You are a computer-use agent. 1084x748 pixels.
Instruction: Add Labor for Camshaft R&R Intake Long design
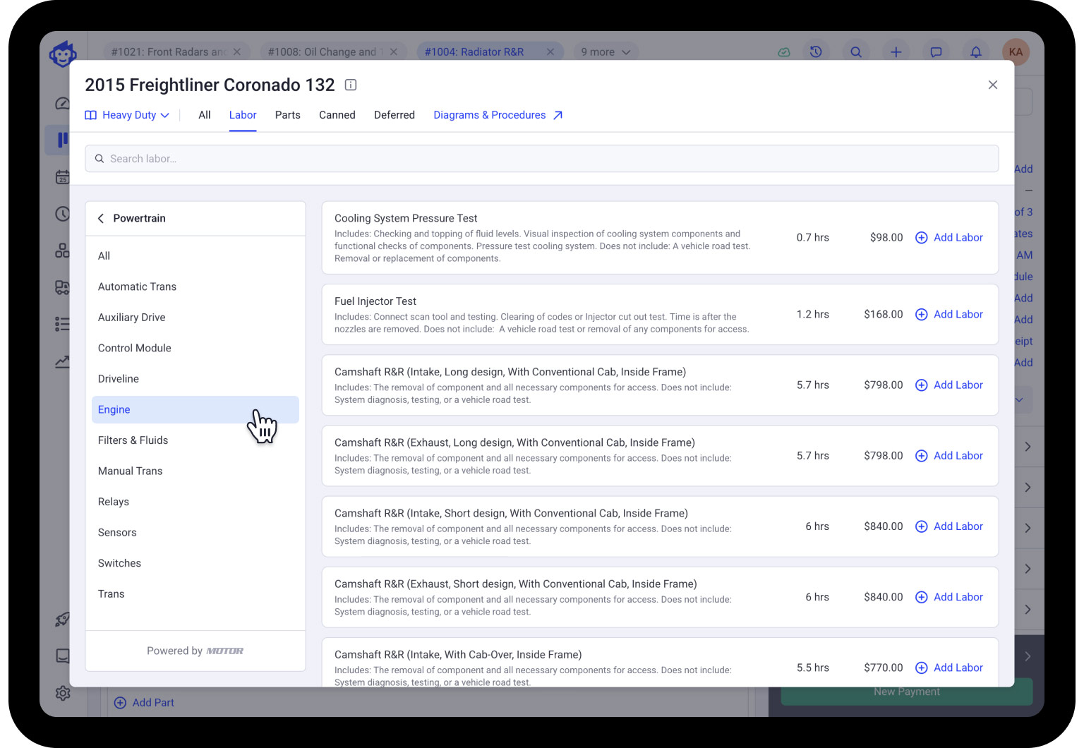pyautogui.click(x=949, y=385)
